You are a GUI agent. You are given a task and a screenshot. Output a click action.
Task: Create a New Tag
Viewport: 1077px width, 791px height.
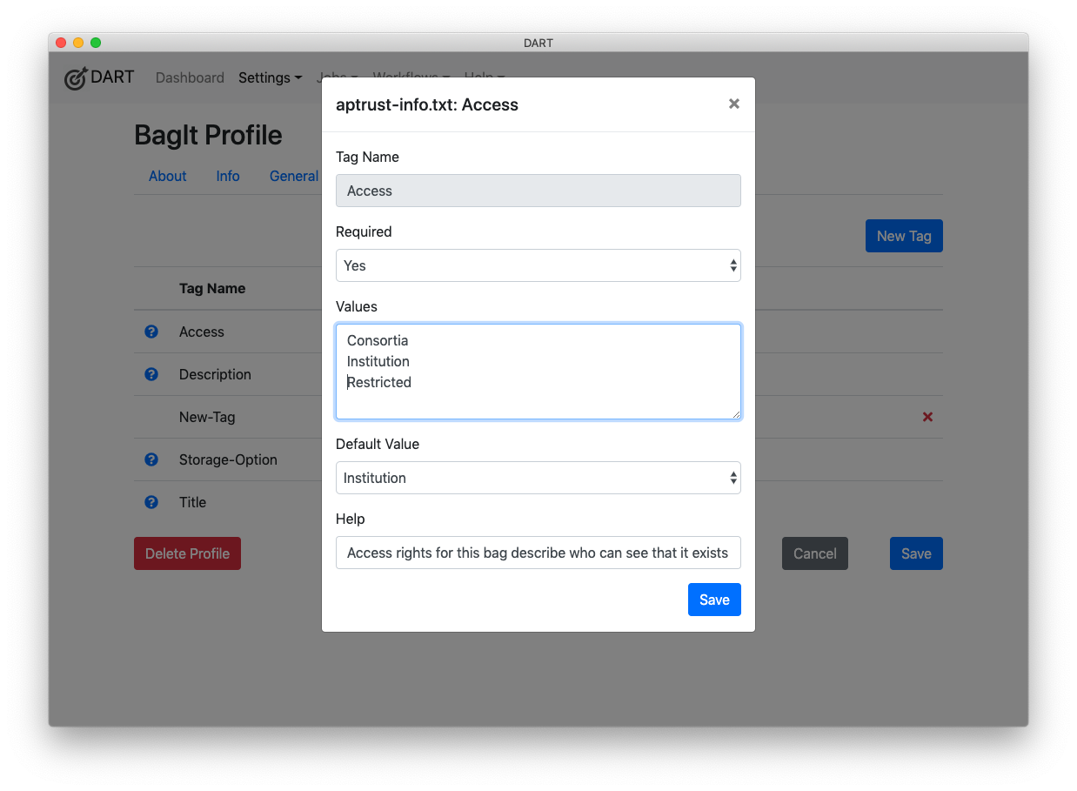tap(904, 236)
